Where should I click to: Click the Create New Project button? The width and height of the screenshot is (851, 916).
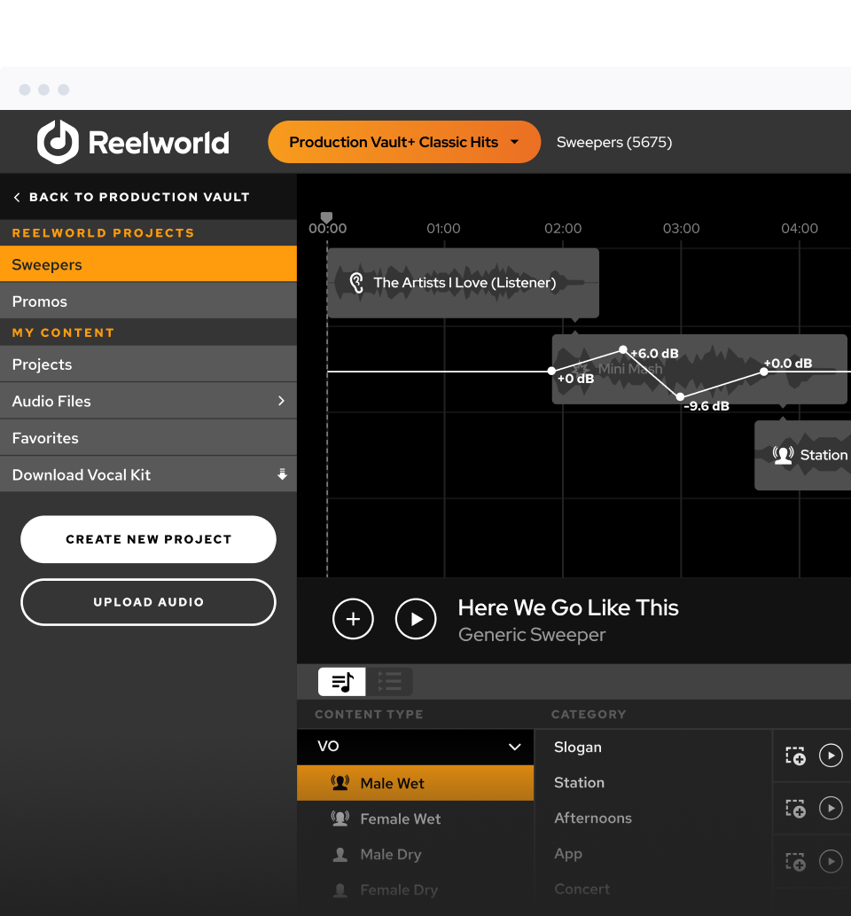click(148, 539)
